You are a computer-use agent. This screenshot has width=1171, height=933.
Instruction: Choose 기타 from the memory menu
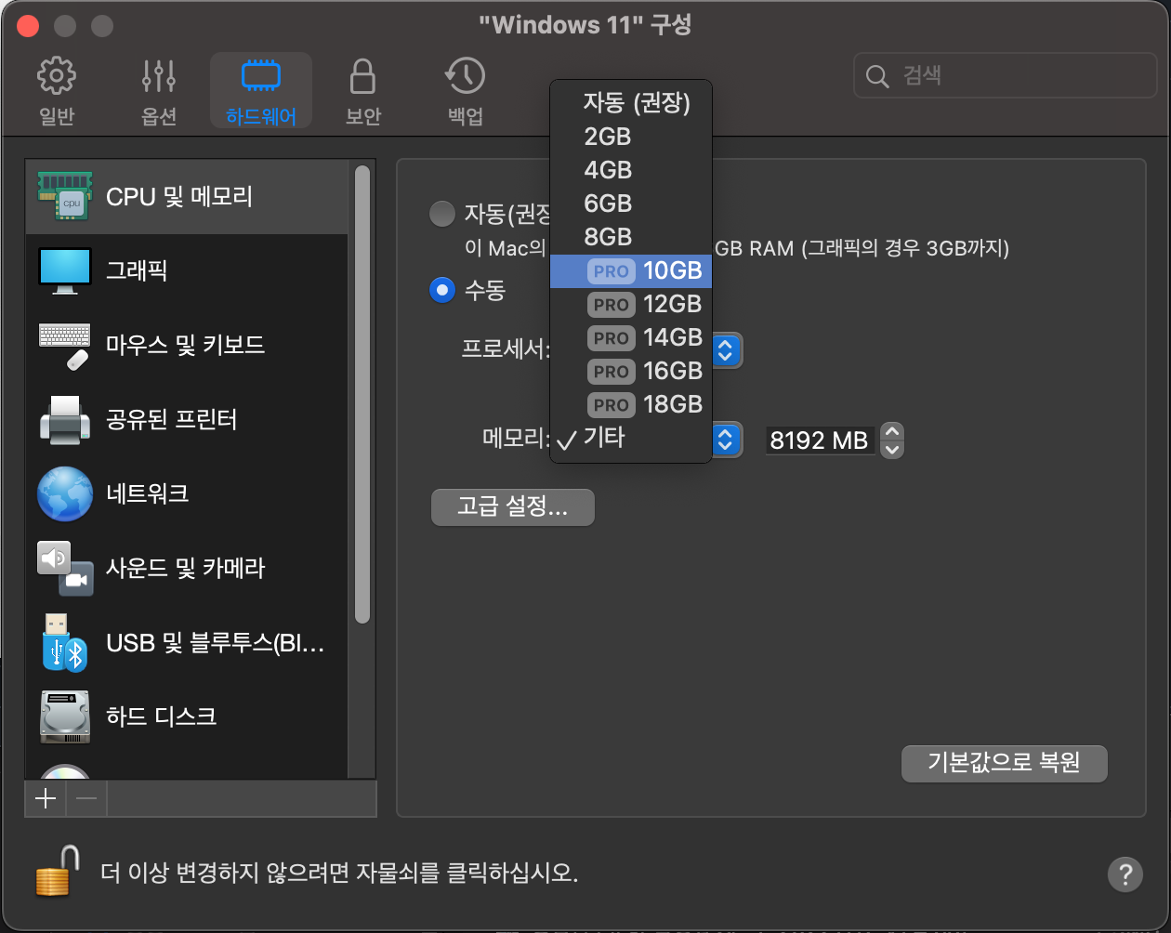(x=631, y=438)
